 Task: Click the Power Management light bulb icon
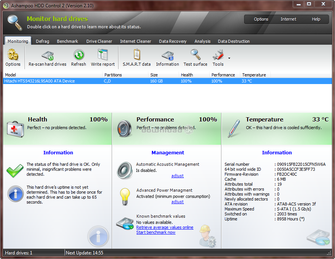125,197
